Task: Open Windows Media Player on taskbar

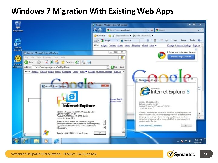Action: [46, 141]
